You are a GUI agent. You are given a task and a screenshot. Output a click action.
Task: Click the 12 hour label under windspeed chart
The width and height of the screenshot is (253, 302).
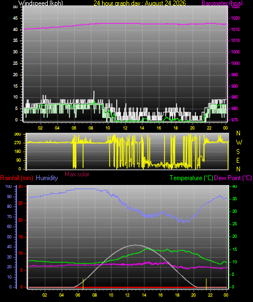125,128
